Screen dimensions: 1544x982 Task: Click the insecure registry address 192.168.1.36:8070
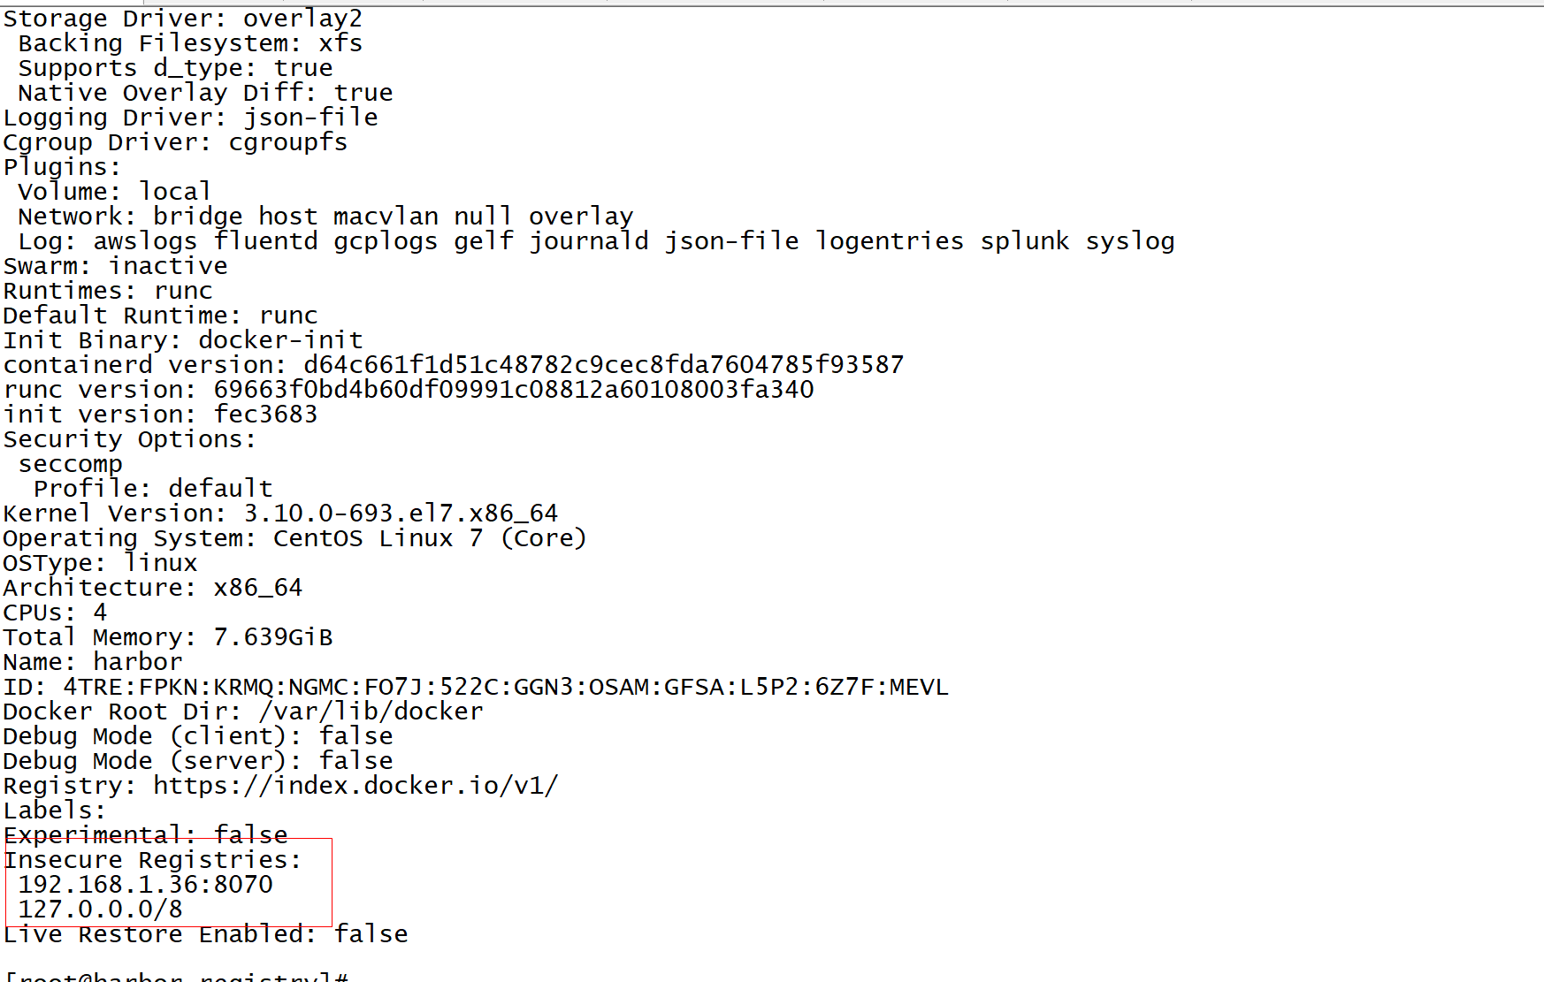tap(145, 885)
